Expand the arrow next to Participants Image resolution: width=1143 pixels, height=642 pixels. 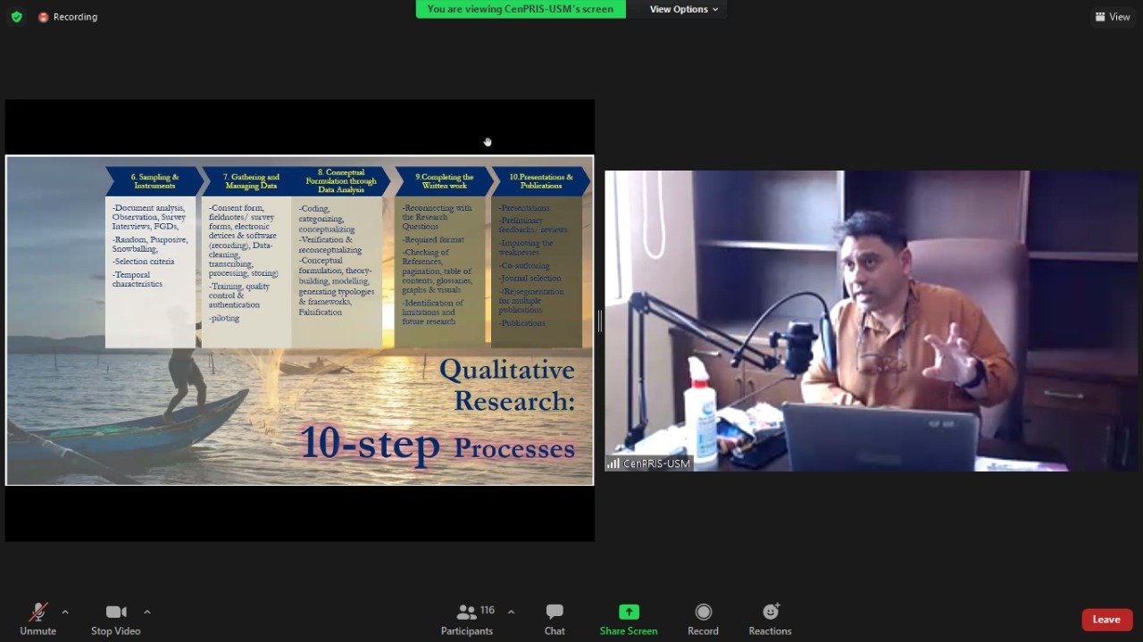[x=511, y=612]
